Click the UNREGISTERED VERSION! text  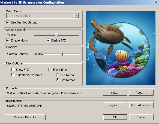point(25,106)
